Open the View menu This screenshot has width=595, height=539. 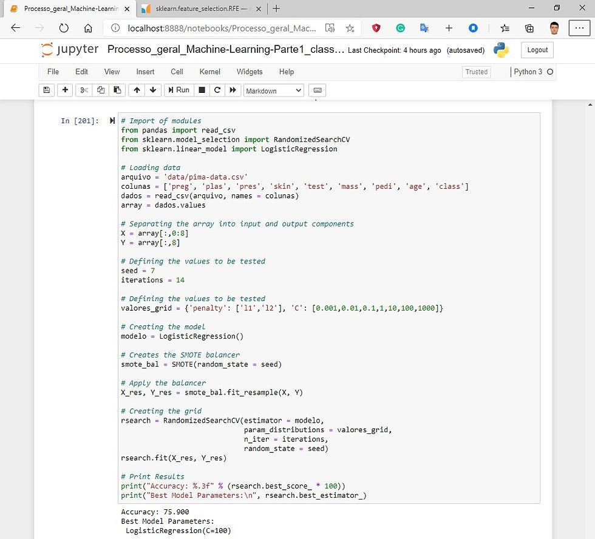pos(112,72)
